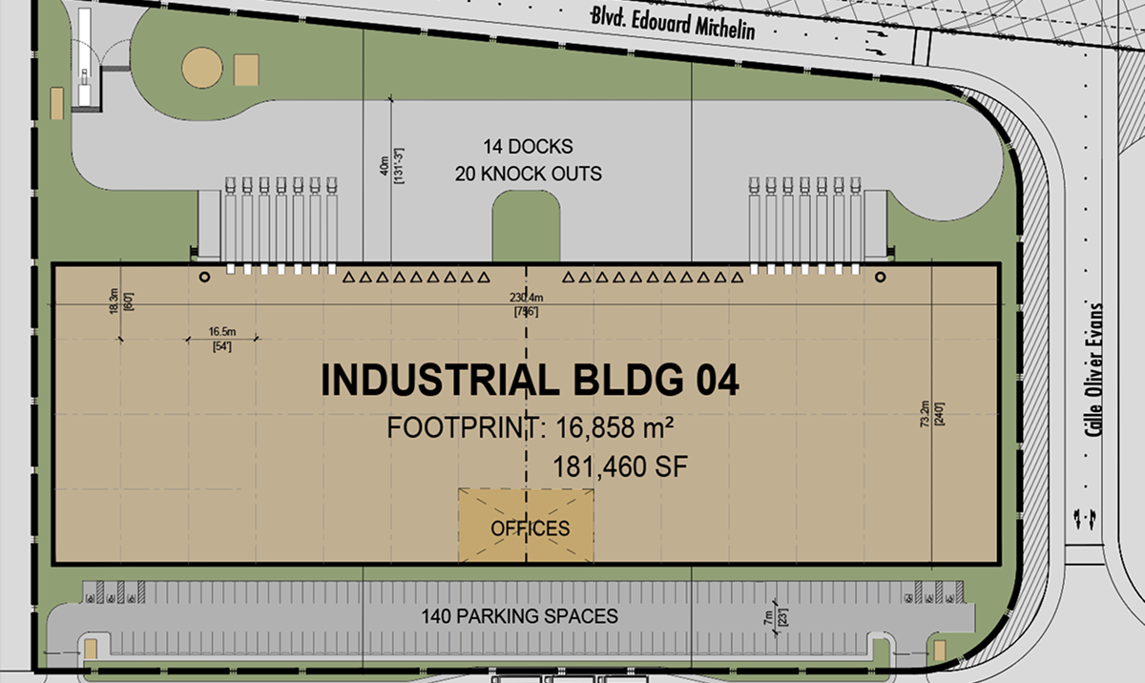The image size is (1145, 683).
Task: Click the 14 DOCKS label
Action: pyautogui.click(x=528, y=146)
